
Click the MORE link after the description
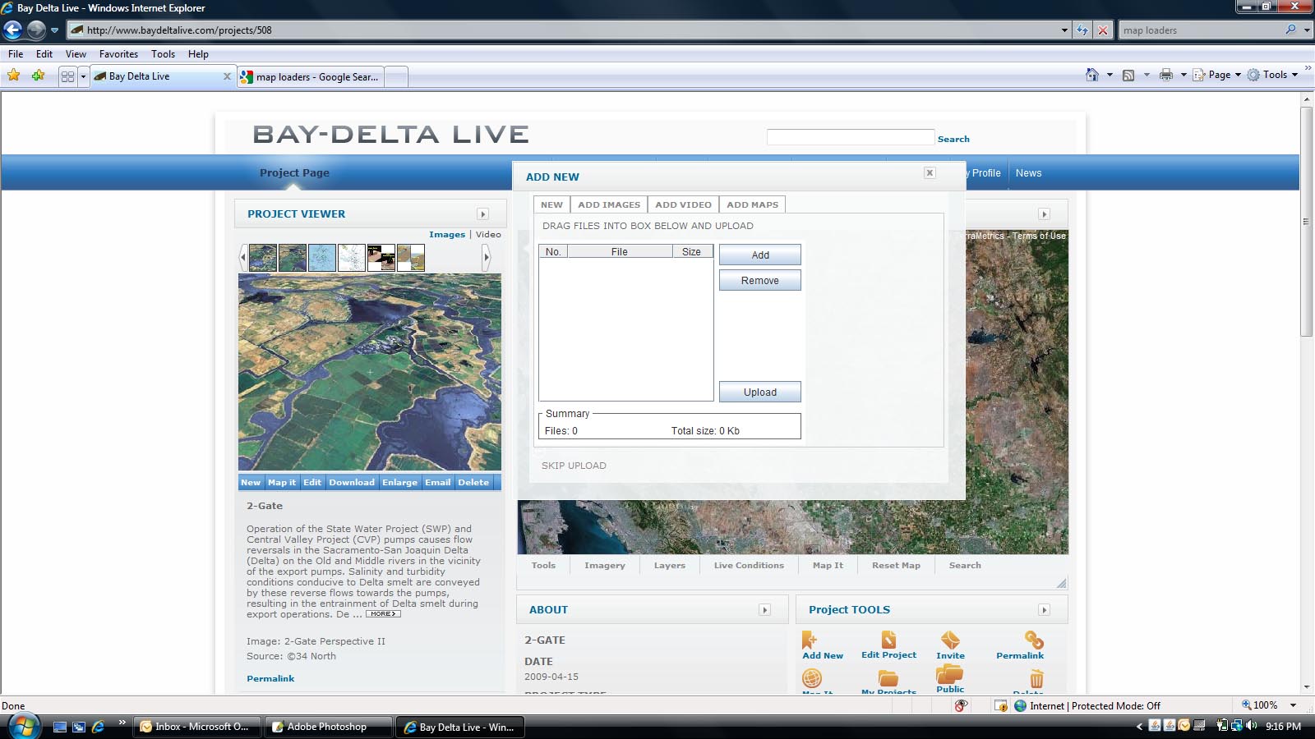pyautogui.click(x=383, y=614)
